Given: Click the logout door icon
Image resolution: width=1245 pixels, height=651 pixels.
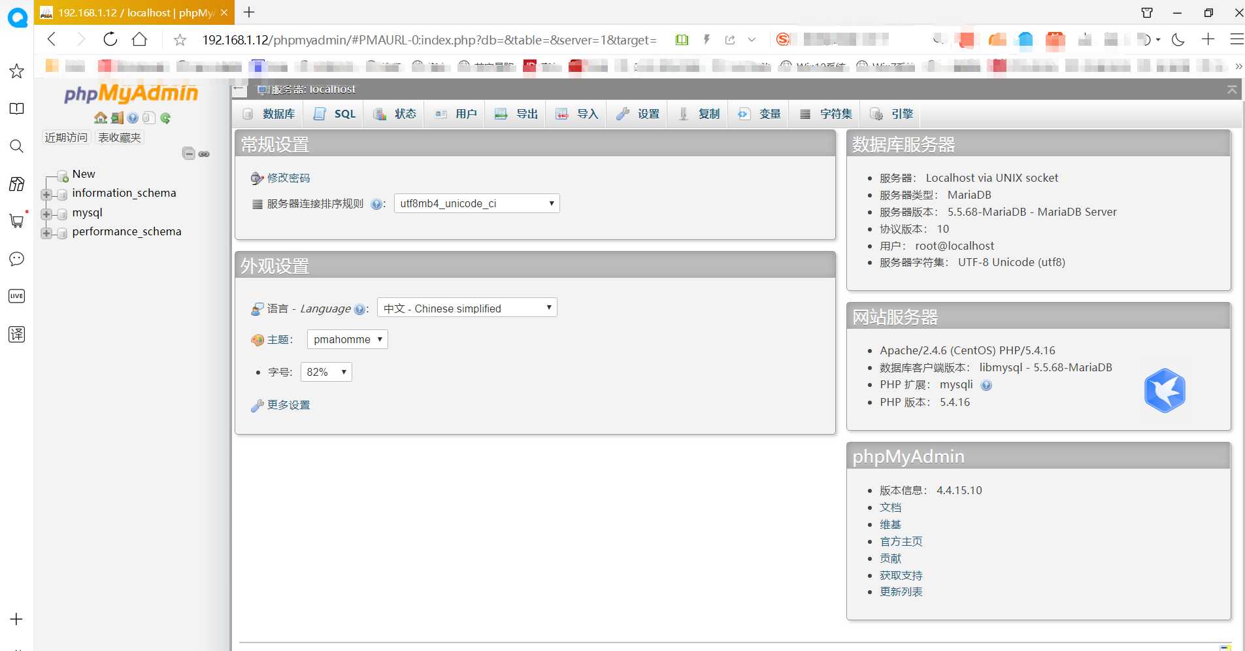Looking at the screenshot, I should click(x=116, y=118).
